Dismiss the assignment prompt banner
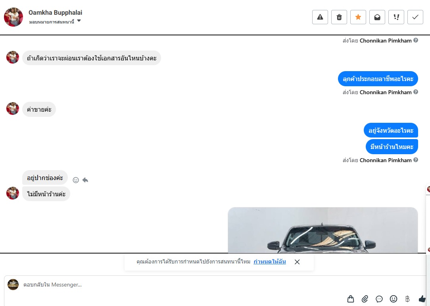Screen dimensions: 430x306 (x=297, y=262)
